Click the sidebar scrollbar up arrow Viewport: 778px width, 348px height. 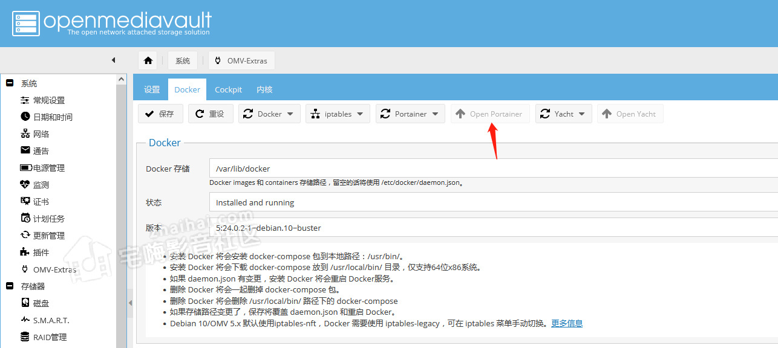pyautogui.click(x=122, y=79)
